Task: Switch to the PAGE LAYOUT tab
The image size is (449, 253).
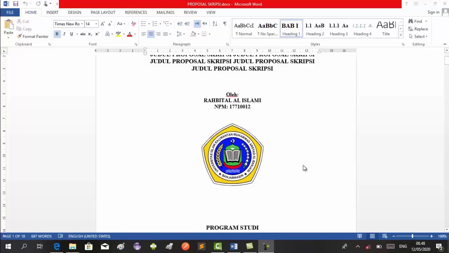Action: pyautogui.click(x=103, y=12)
